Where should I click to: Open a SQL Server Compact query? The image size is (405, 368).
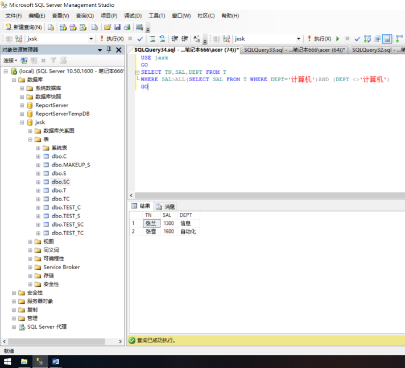pos(95,27)
